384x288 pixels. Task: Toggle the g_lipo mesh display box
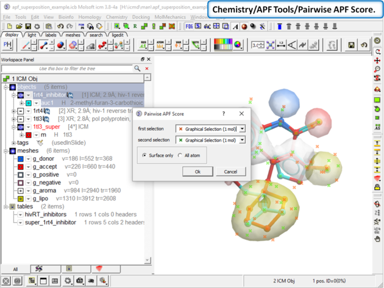click(x=21, y=198)
